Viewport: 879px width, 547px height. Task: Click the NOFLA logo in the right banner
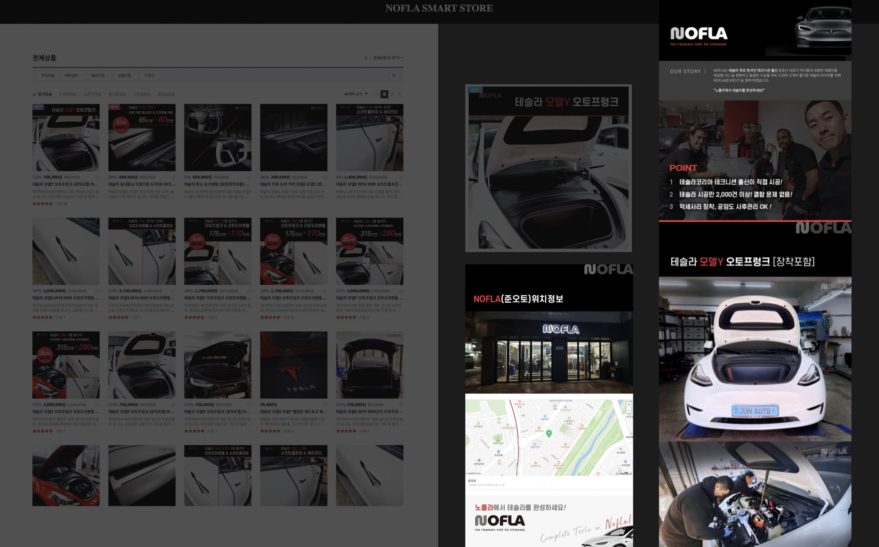click(699, 36)
